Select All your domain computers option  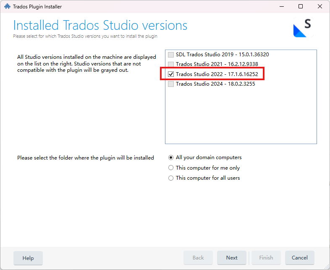tap(171, 157)
